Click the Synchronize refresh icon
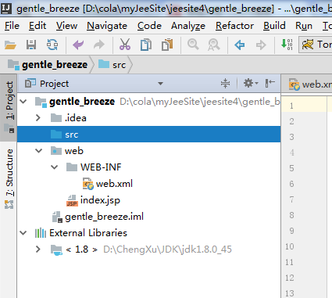The image size is (332, 298). click(x=52, y=45)
